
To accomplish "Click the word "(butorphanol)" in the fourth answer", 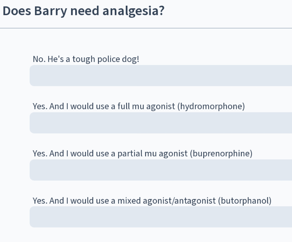I will 245,201.
